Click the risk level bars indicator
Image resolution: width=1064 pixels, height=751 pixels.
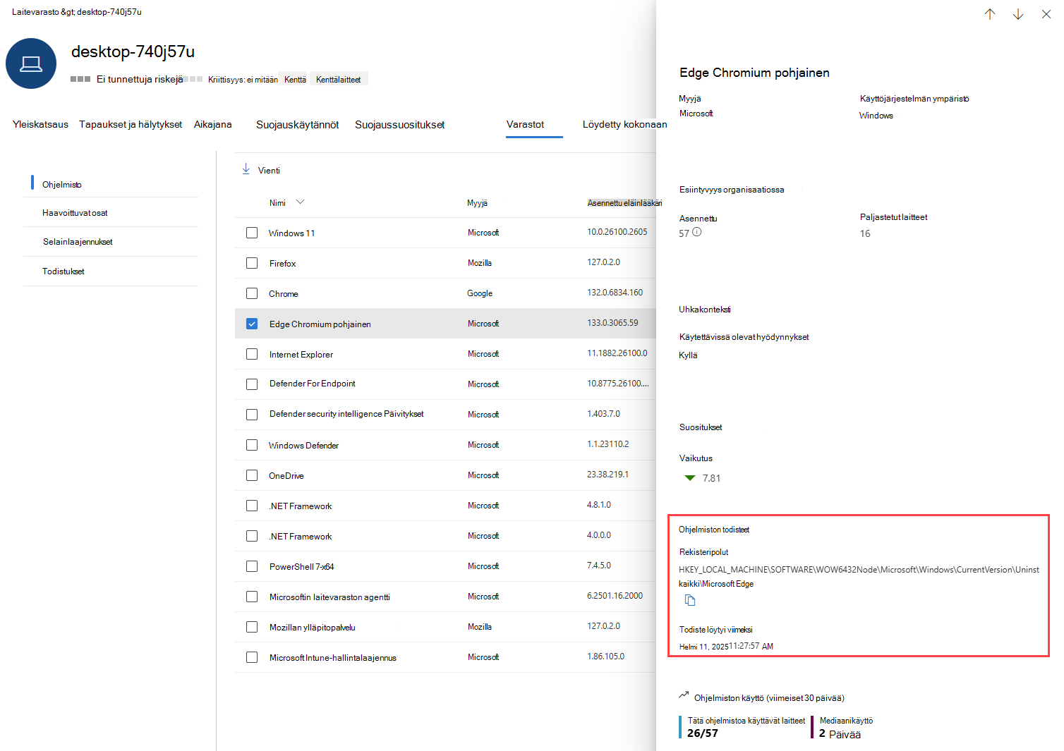tap(80, 79)
